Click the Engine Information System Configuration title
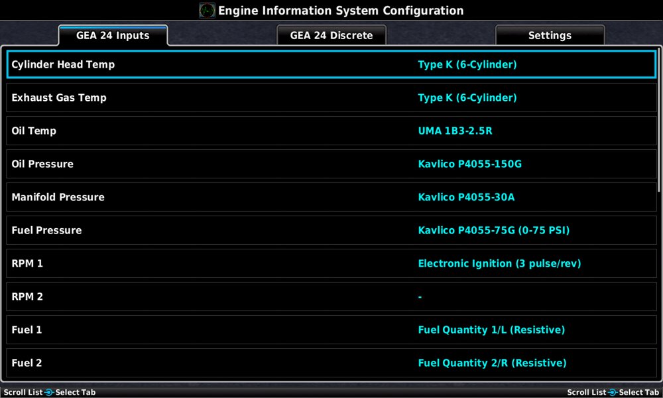The width and height of the screenshot is (663, 398). [341, 11]
